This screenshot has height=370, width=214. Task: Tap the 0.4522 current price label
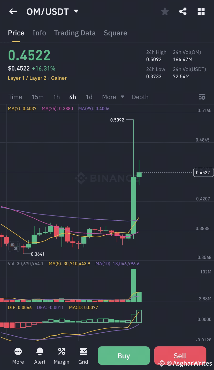203,172
